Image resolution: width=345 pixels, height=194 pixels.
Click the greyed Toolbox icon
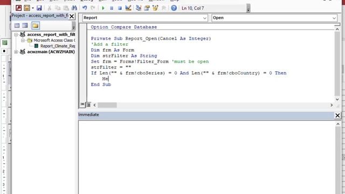164,8
